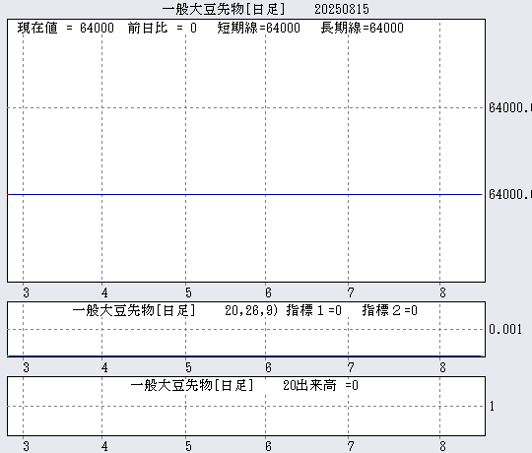This screenshot has height=453, width=532.
Task: Click the 長期線=64000 label
Action: pos(362,28)
